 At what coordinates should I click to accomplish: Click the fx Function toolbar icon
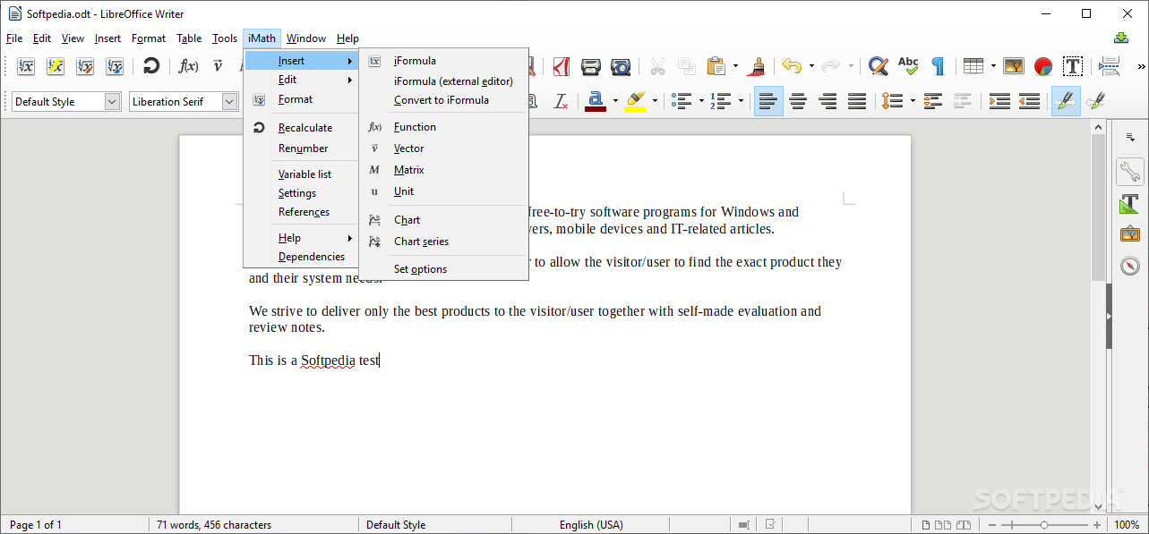(x=188, y=65)
